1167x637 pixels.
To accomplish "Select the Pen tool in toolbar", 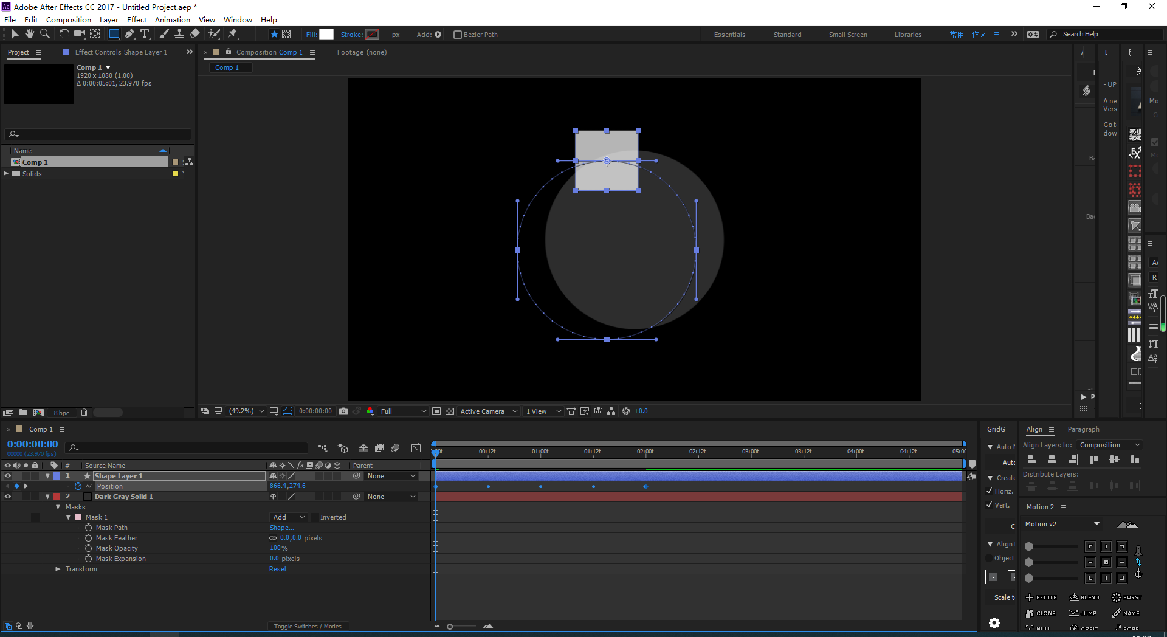I will pyautogui.click(x=129, y=34).
